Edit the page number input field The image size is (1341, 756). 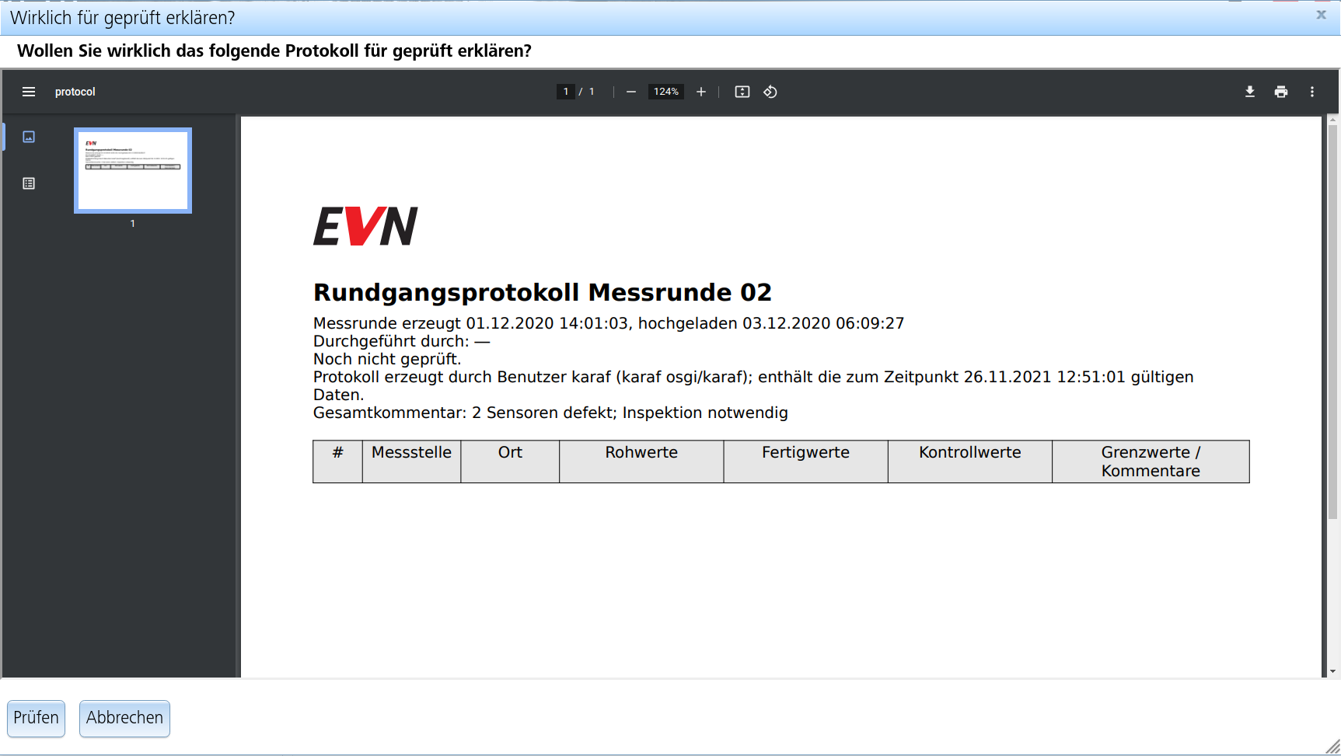point(566,92)
